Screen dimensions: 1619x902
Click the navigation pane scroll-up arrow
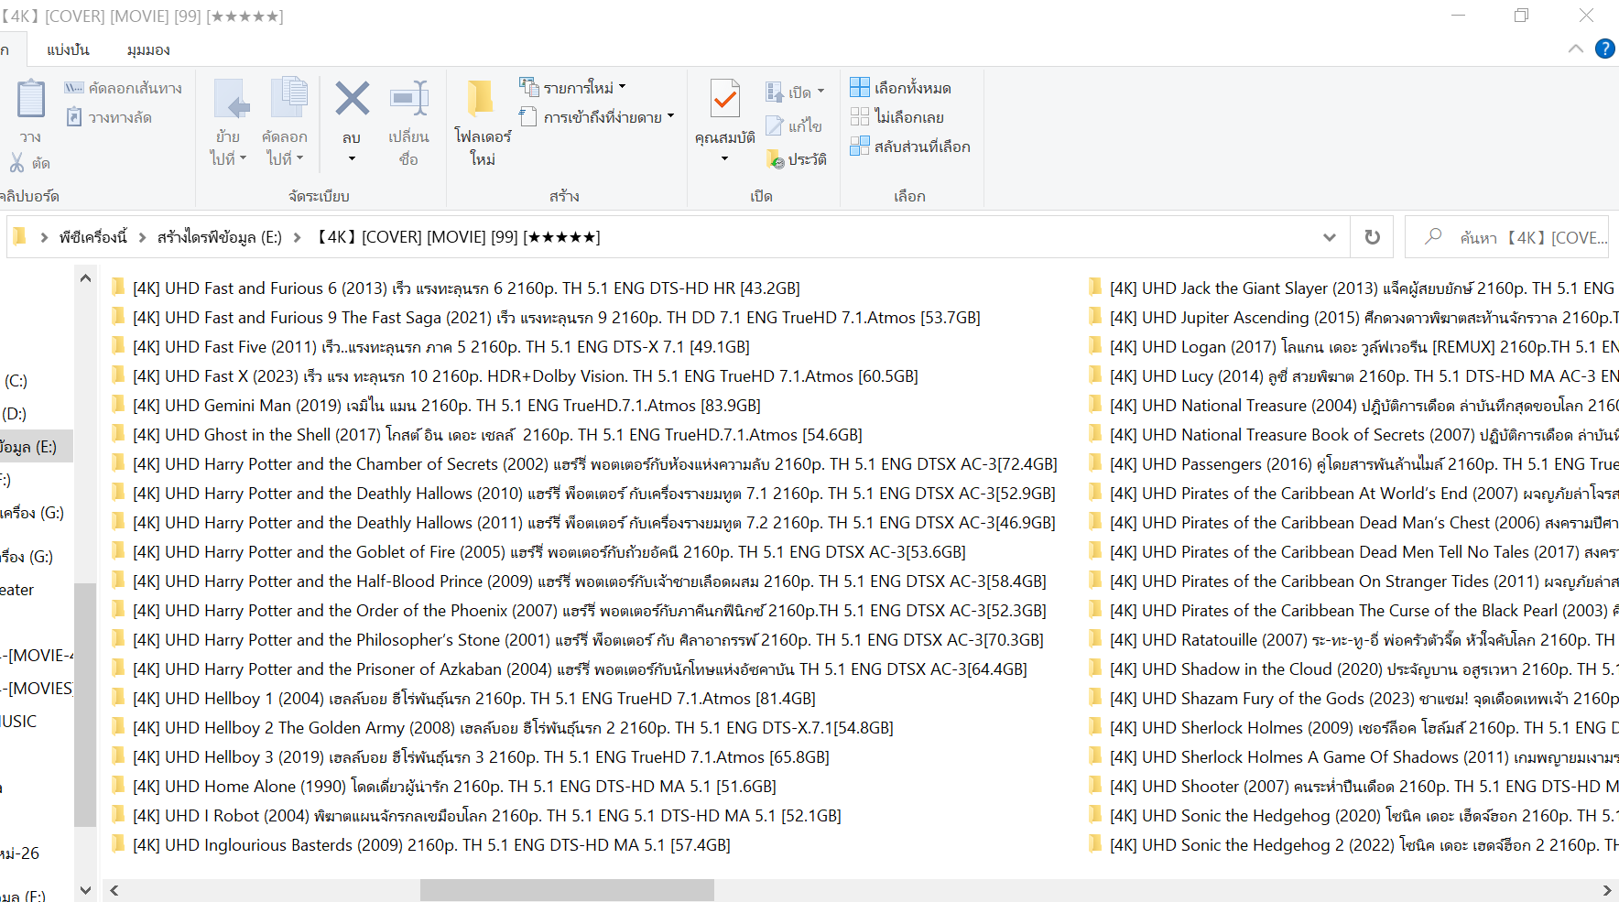click(x=85, y=278)
